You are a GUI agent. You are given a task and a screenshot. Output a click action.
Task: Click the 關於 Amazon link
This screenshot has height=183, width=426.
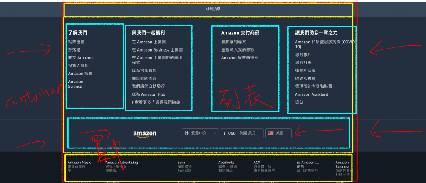pyautogui.click(x=80, y=58)
